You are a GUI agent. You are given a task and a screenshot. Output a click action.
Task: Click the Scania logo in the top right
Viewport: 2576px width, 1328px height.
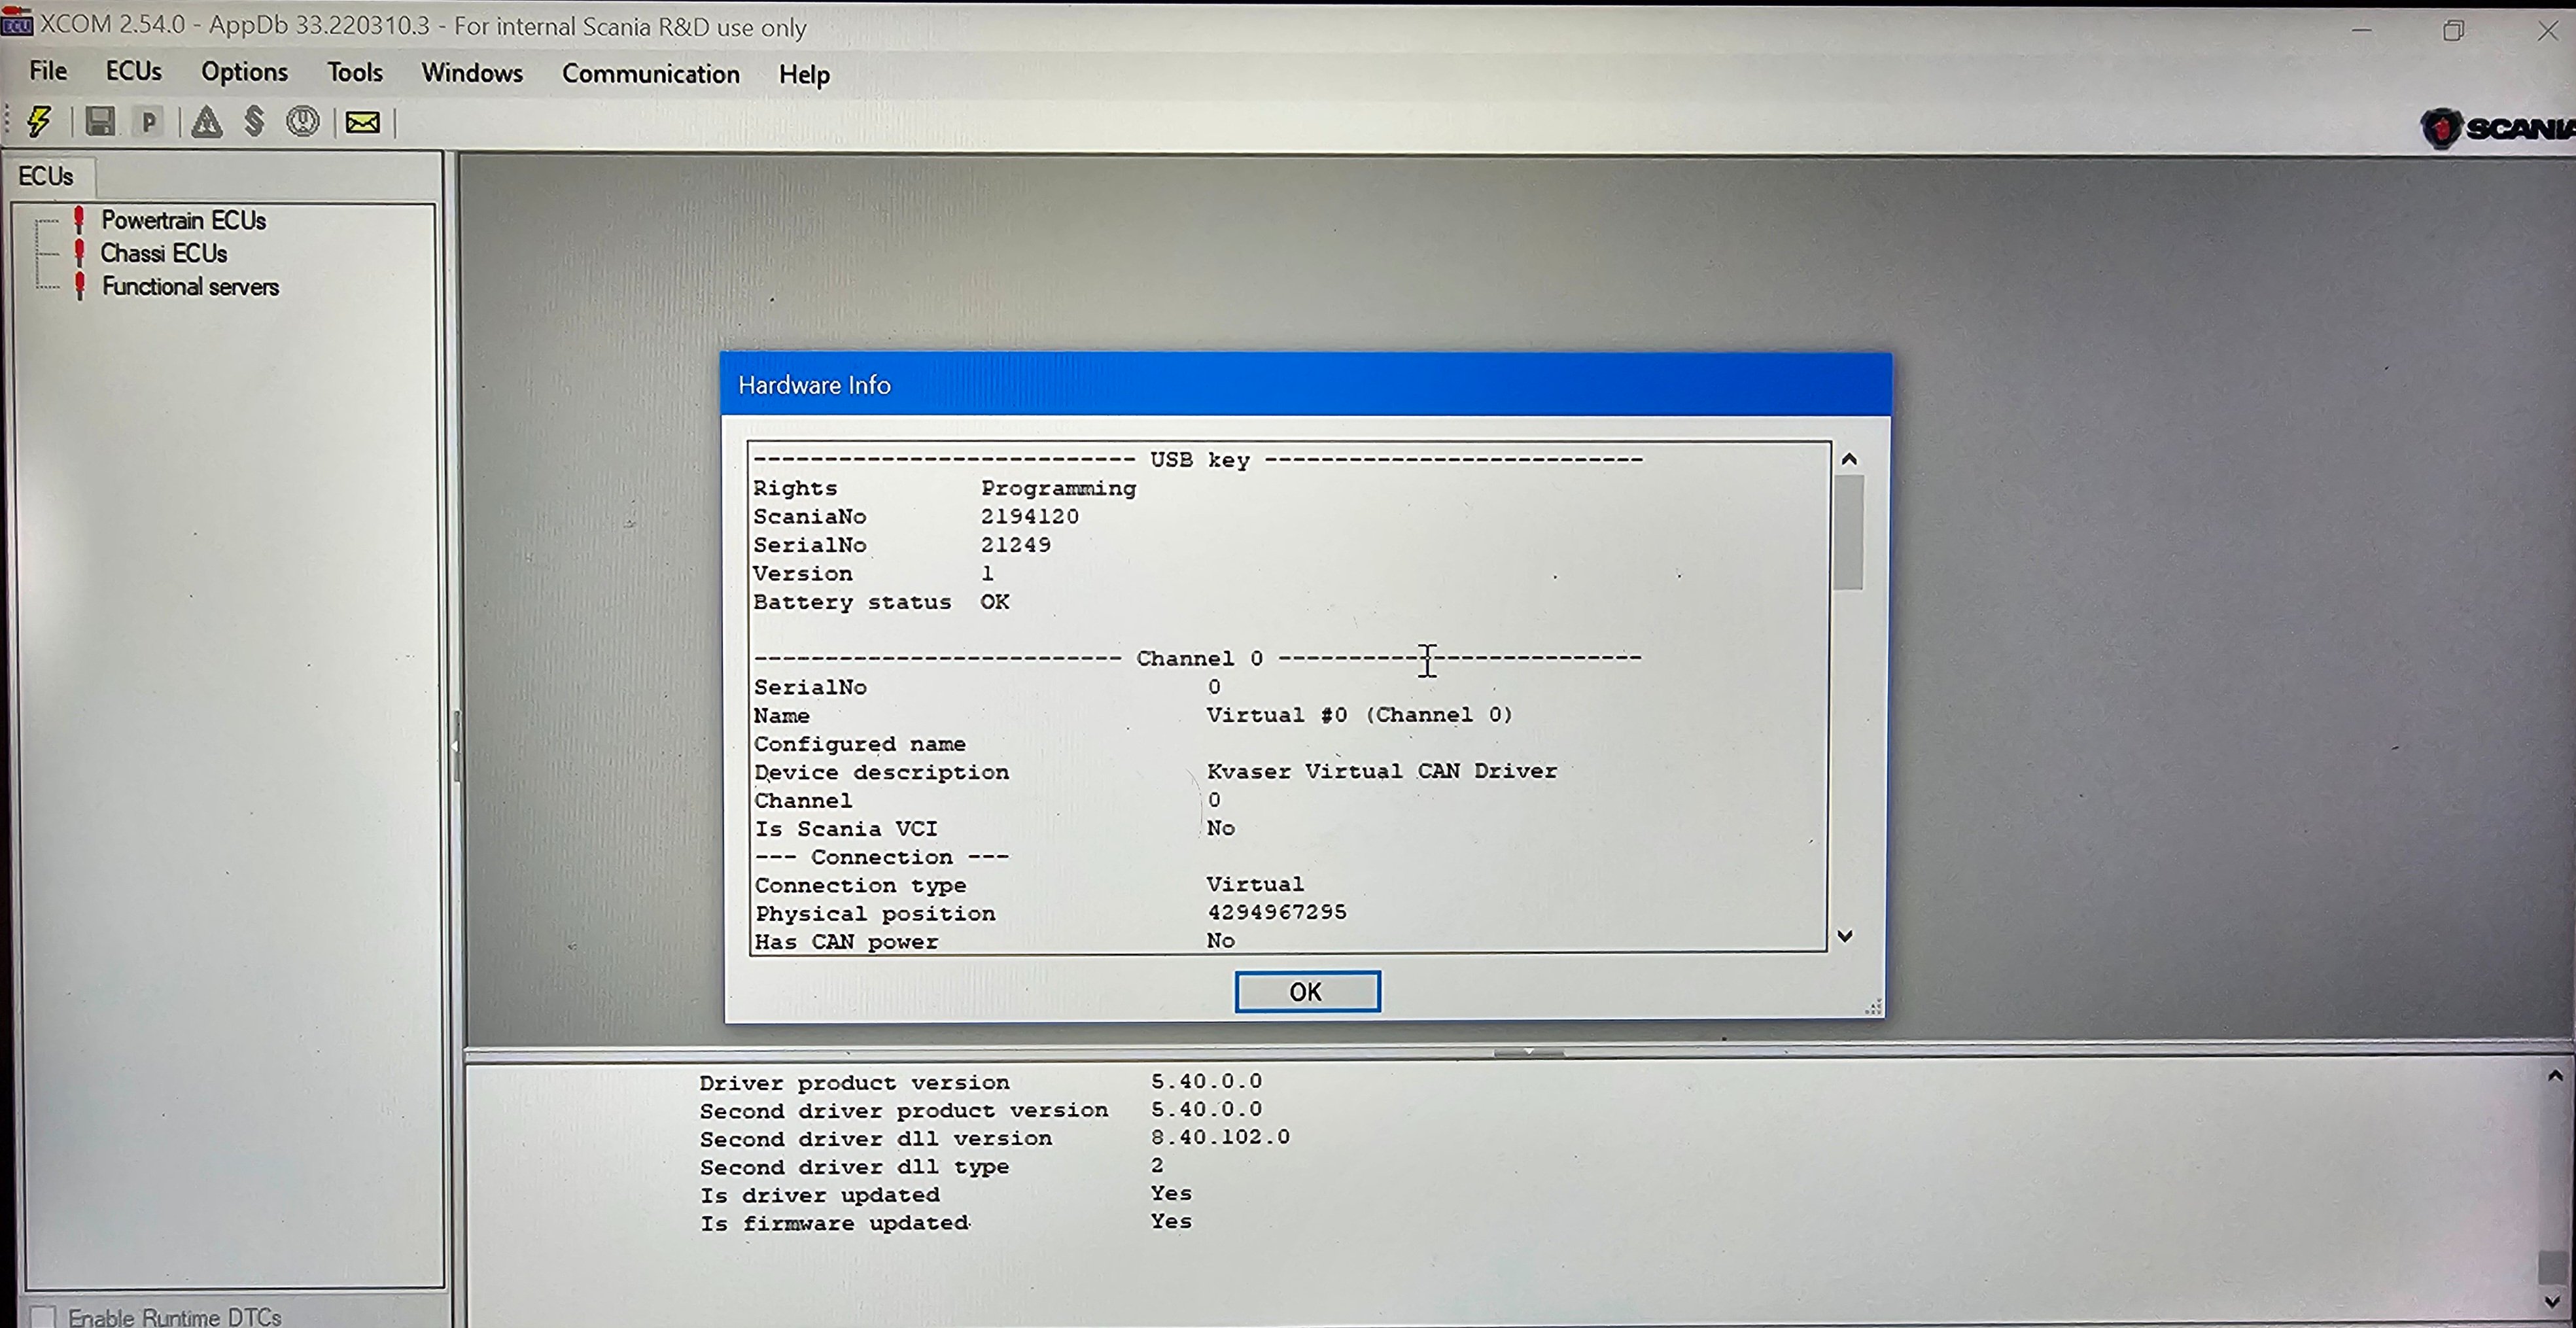pyautogui.click(x=2497, y=128)
